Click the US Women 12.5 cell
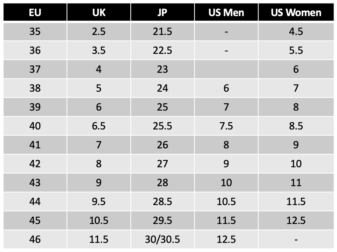Viewport: 337px width, 252px height. (x=296, y=220)
